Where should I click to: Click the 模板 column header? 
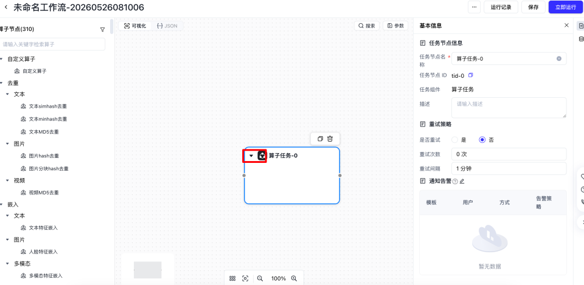coord(431,202)
